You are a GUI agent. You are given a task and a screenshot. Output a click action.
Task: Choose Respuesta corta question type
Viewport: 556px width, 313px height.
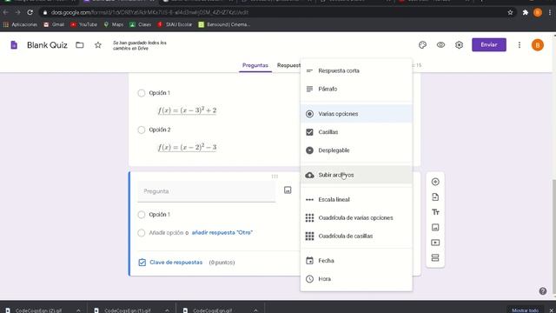coord(356,70)
